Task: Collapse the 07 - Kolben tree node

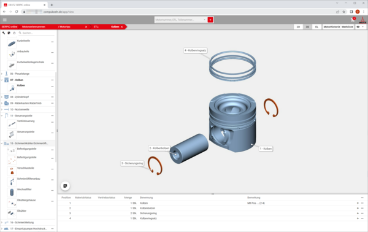Action: (2, 80)
